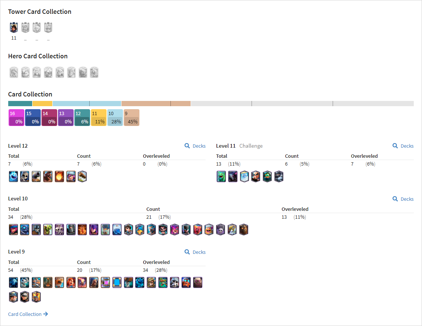The height and width of the screenshot is (326, 422).
Task: Click the Valkyrie card in Level 9
Action: (71, 282)
